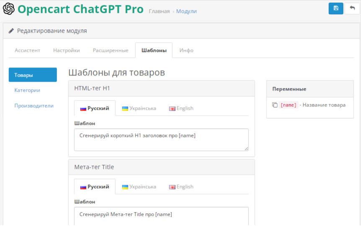
Task: Select English tab in Мета-тег Title section
Action: click(x=181, y=187)
